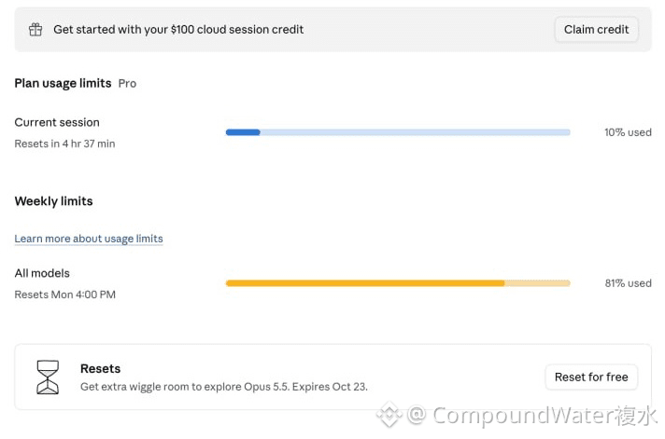This screenshot has height=439, width=665.
Task: Click the Pro plan label
Action: (x=127, y=84)
